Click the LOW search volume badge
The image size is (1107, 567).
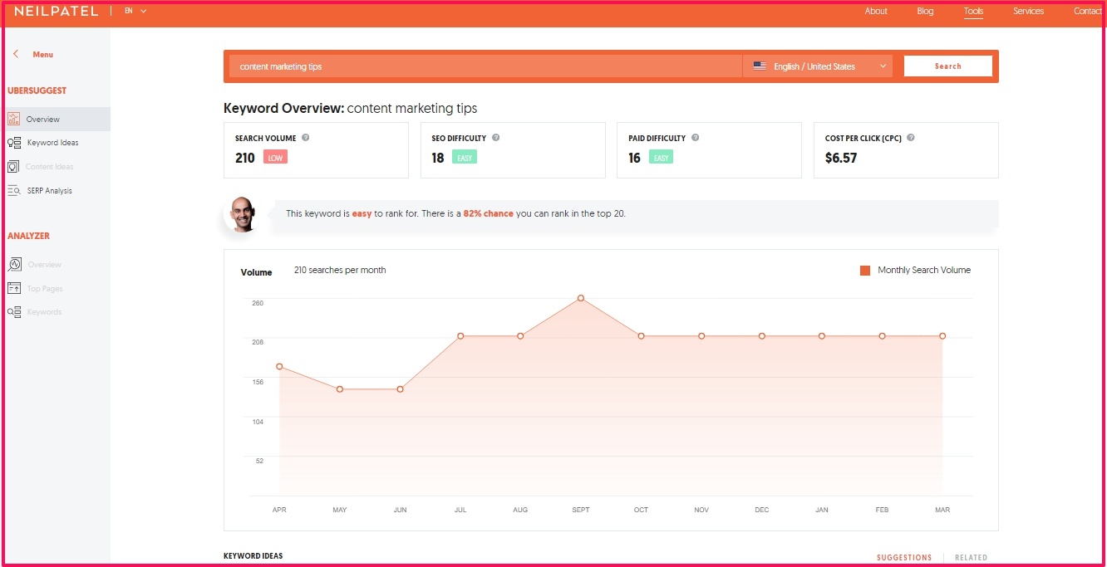point(275,157)
